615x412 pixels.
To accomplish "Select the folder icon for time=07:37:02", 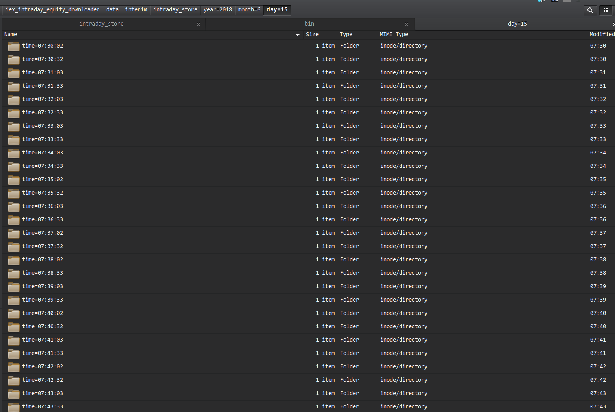I will click(x=14, y=234).
